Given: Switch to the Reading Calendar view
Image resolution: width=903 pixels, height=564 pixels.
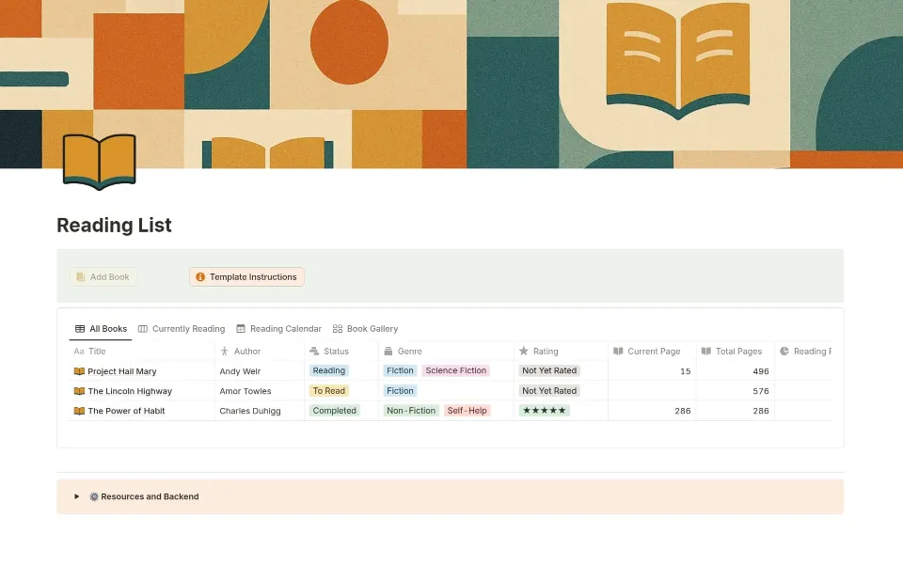Looking at the screenshot, I should coord(278,329).
